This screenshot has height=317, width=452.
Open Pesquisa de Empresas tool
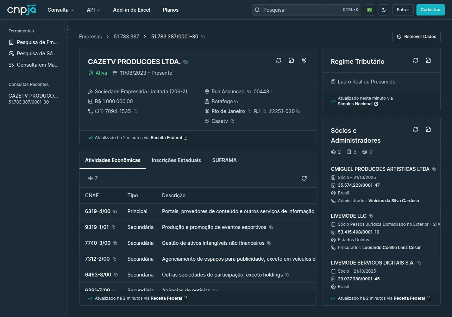(34, 42)
